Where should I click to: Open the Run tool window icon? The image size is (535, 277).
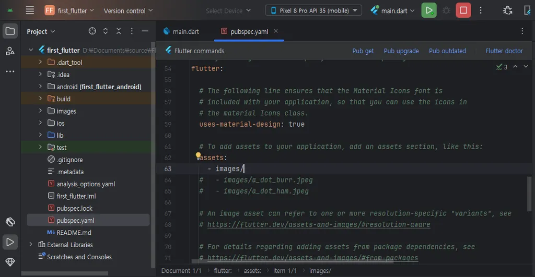pos(10,242)
